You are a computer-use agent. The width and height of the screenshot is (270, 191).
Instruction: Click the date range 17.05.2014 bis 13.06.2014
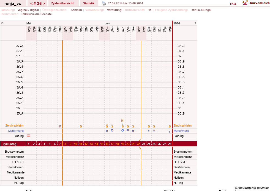click(126, 3)
